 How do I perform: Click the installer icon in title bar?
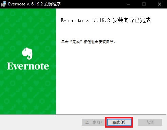[x=4, y=4]
